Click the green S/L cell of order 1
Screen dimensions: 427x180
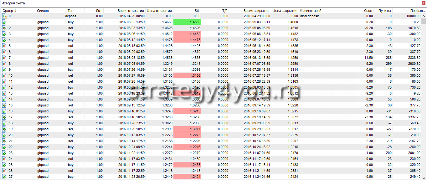[187, 22]
